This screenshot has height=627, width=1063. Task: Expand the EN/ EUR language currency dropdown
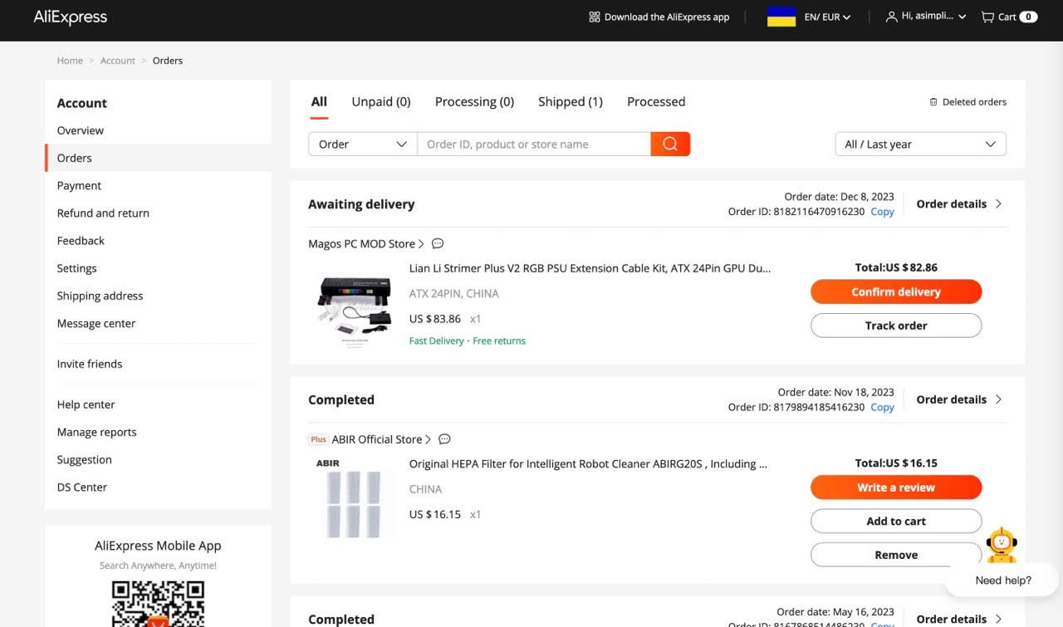(x=827, y=17)
